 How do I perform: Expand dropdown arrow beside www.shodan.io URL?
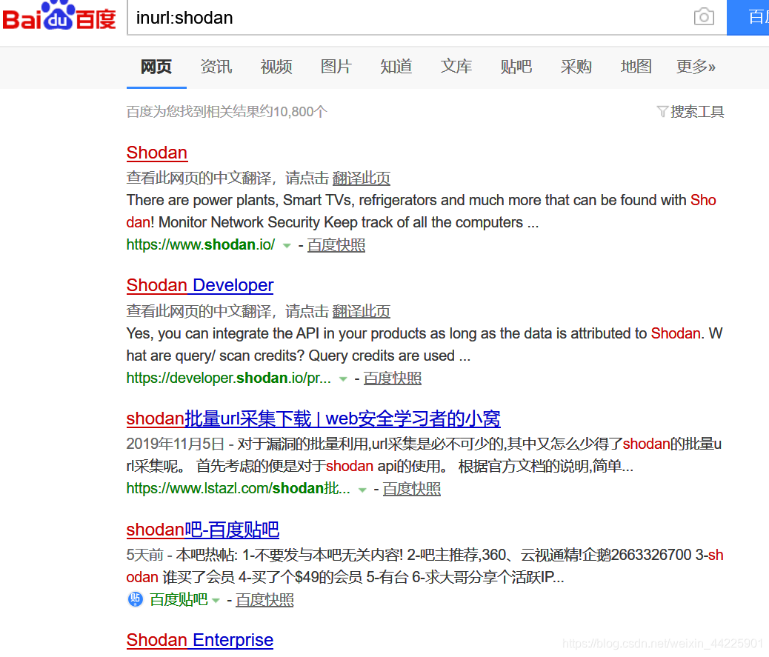coord(287,246)
